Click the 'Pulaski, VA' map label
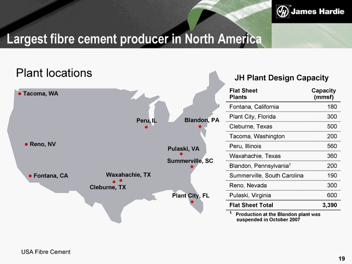This screenshot has height=264, width=352. coord(183,149)
